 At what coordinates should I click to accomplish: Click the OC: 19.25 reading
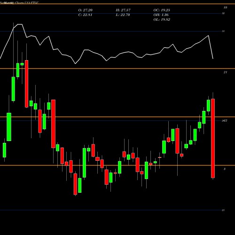click(162, 10)
